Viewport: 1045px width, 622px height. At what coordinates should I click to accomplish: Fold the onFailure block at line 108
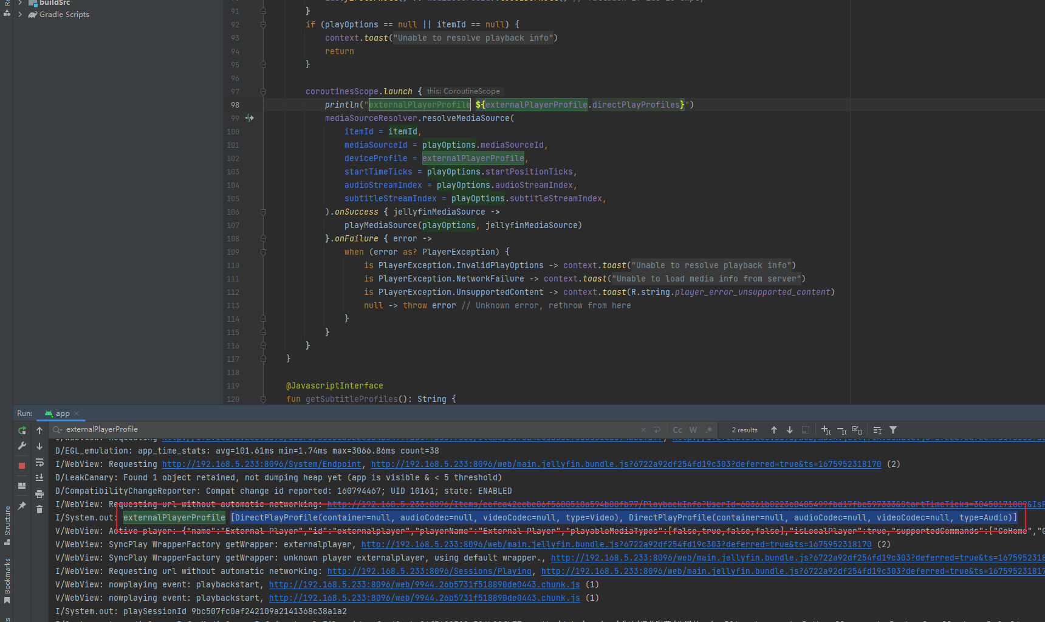click(263, 239)
